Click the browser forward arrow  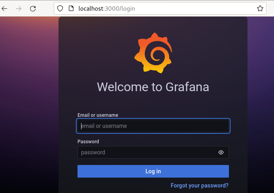coord(19,8)
